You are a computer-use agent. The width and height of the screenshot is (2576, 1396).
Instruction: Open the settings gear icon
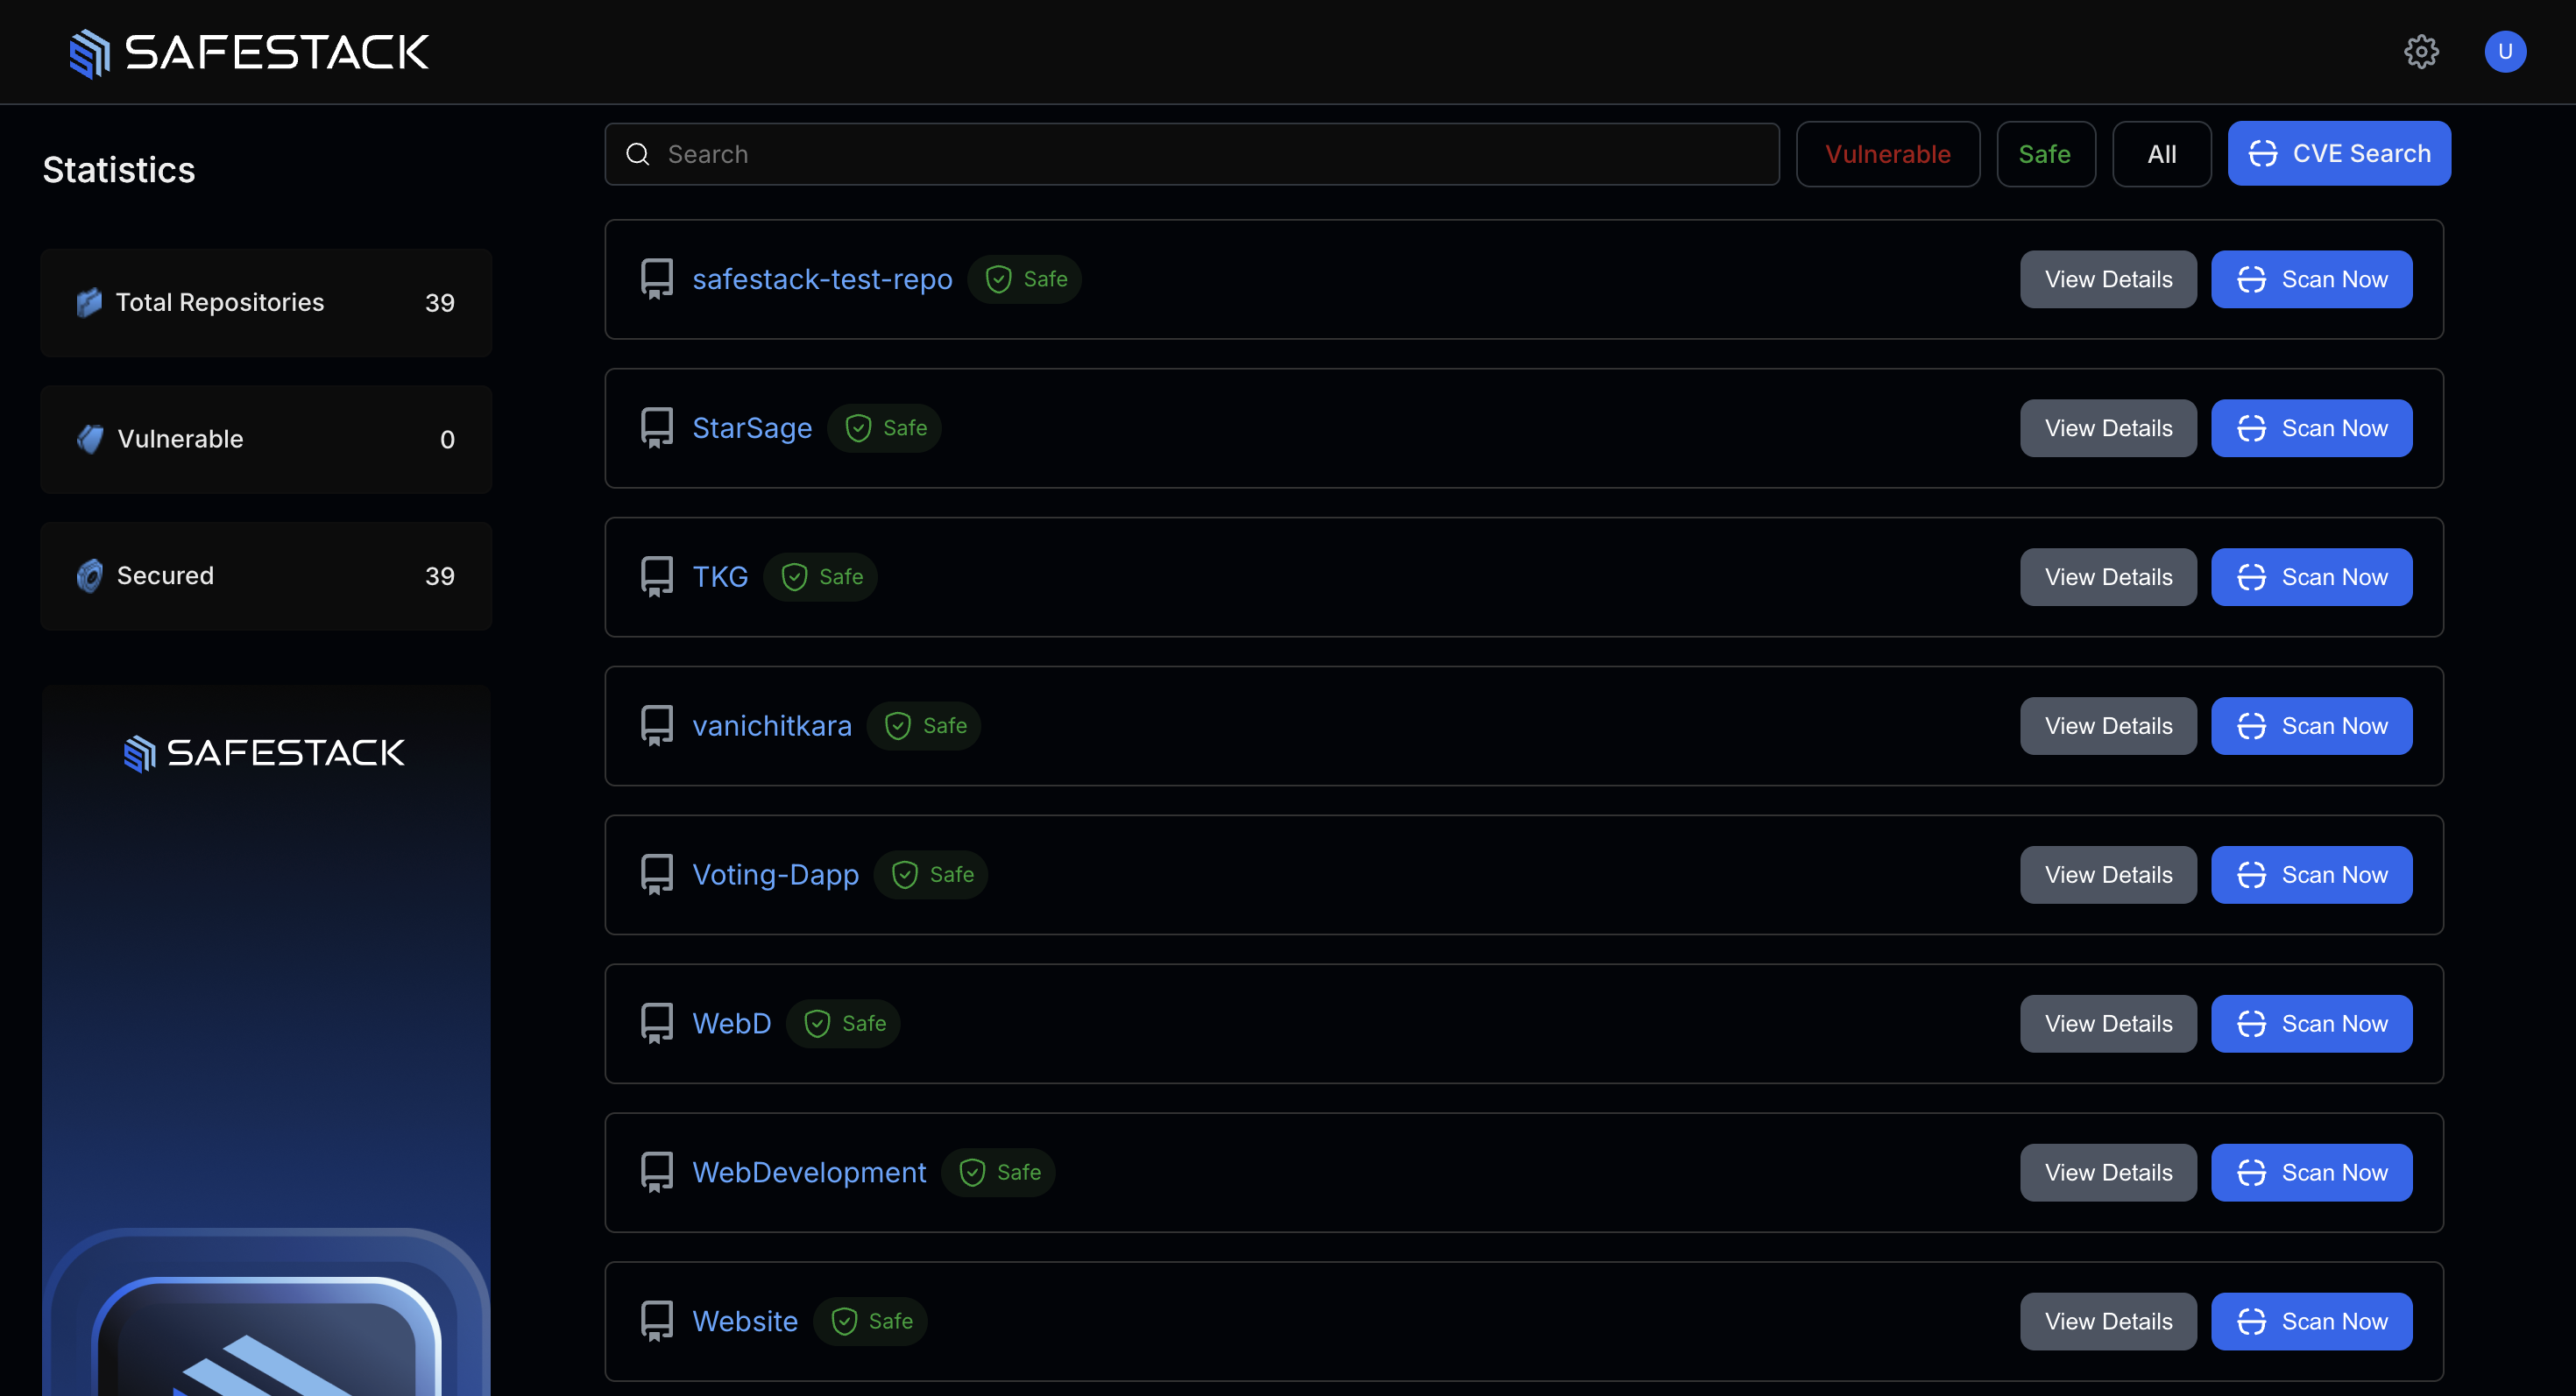2420,51
